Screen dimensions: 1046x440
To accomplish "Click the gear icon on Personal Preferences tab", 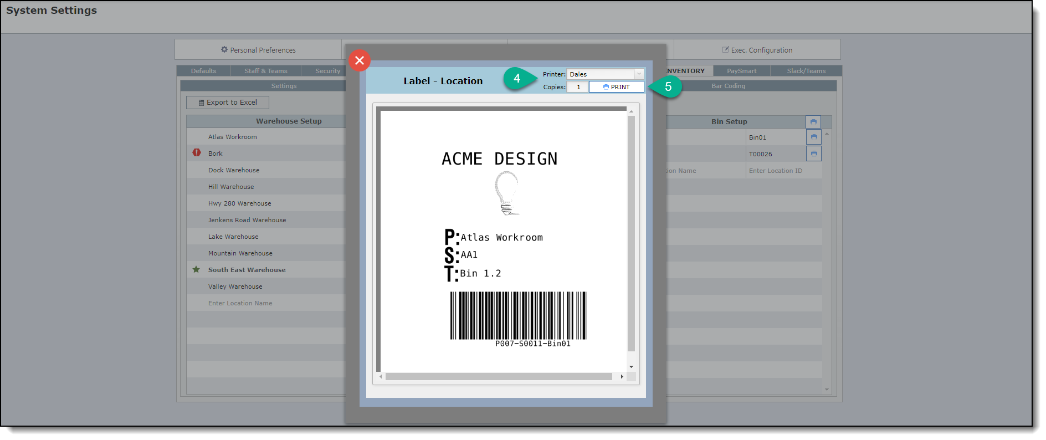I will point(224,49).
